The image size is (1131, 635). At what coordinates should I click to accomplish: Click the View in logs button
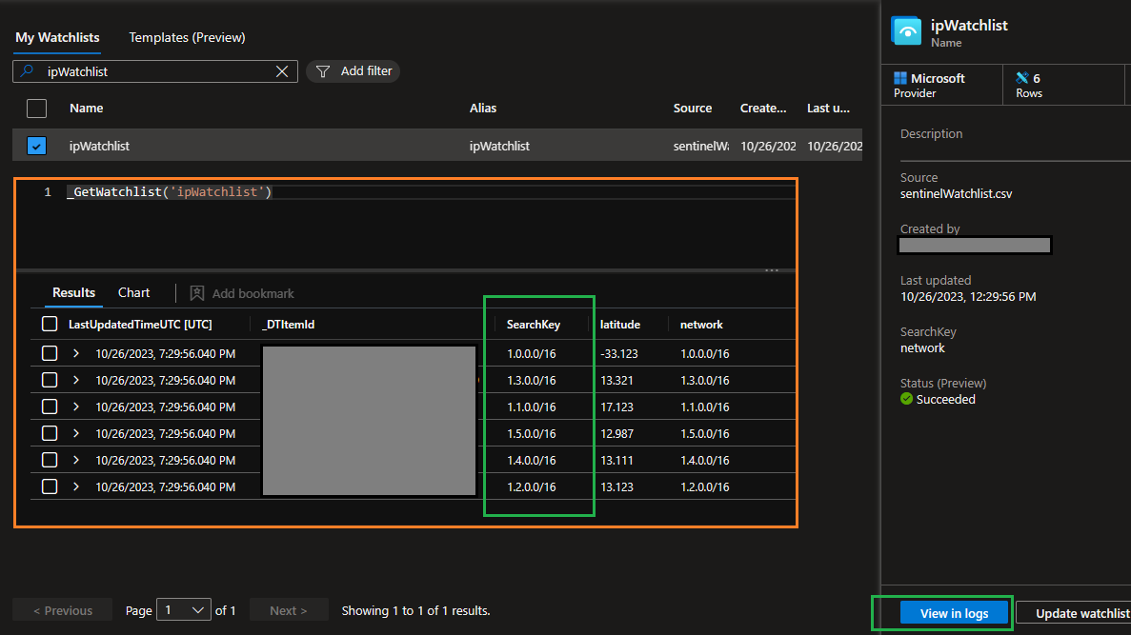pos(953,613)
